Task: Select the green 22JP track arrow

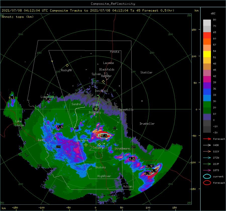Action: (x=207, y=164)
